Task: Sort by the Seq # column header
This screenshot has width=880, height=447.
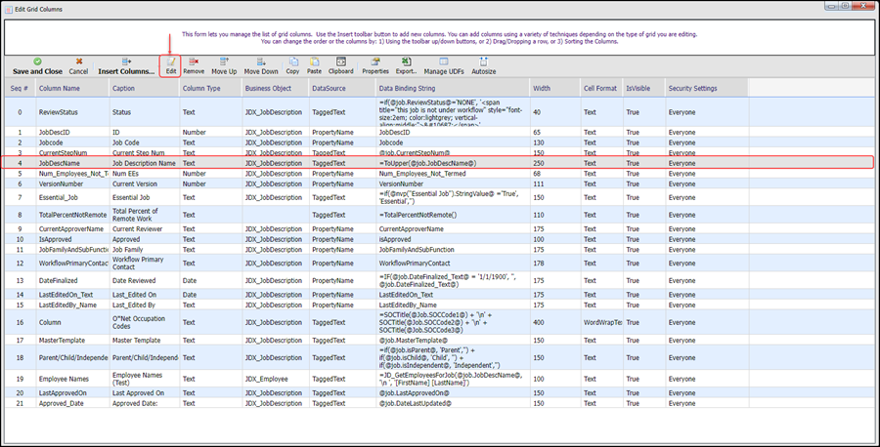Action: (x=21, y=88)
